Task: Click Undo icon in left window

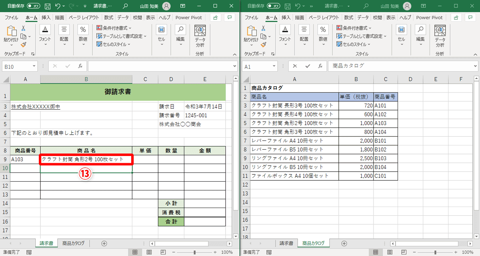Action: [x=58, y=6]
